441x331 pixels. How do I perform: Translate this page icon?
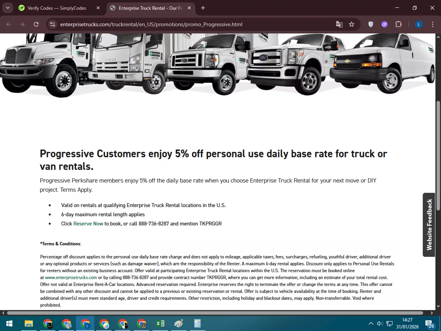click(x=339, y=24)
